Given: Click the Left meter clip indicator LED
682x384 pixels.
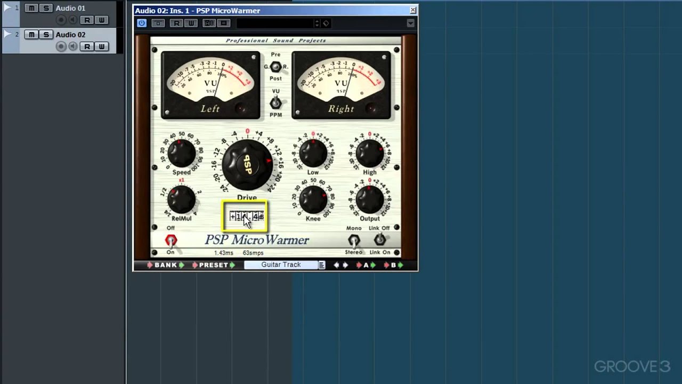Looking at the screenshot, I should 241,108.
